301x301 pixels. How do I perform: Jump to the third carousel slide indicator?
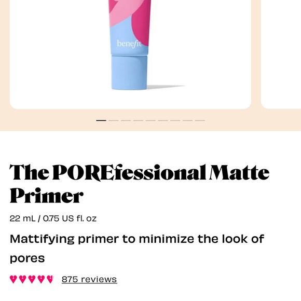(126, 120)
